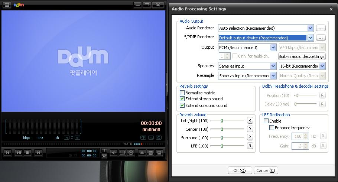Open S/PDIF Renderer properties '...' button
338x182 pixels.
[321, 38]
